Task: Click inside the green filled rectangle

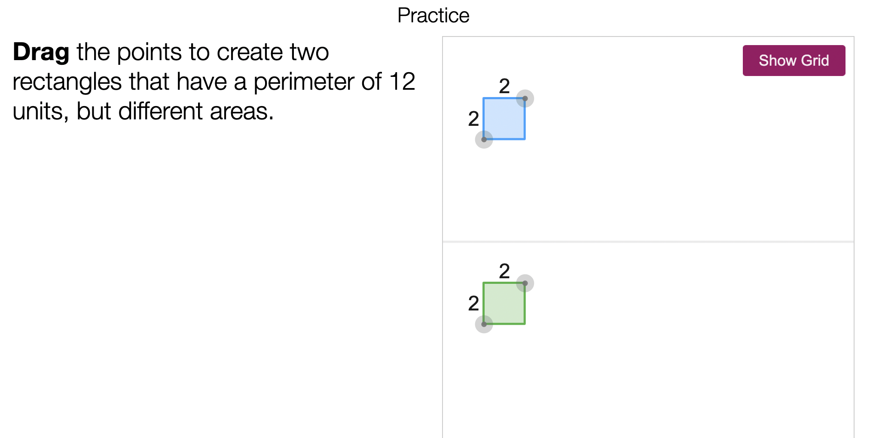Action: coord(504,304)
